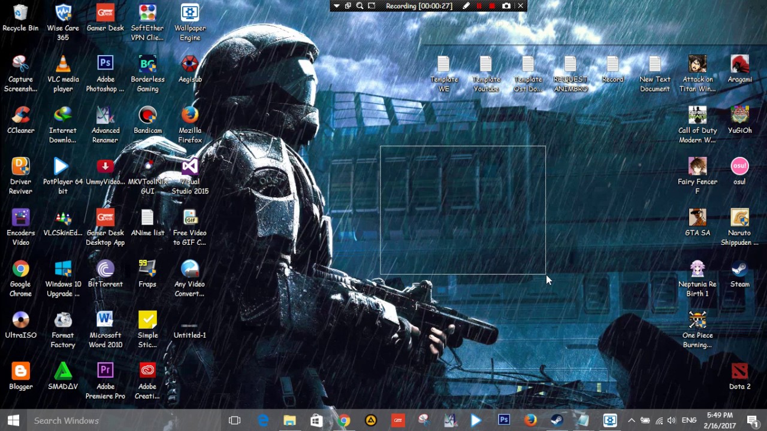Select the Any Video Converter icon
Screen dimensions: 767x431
[190, 278]
